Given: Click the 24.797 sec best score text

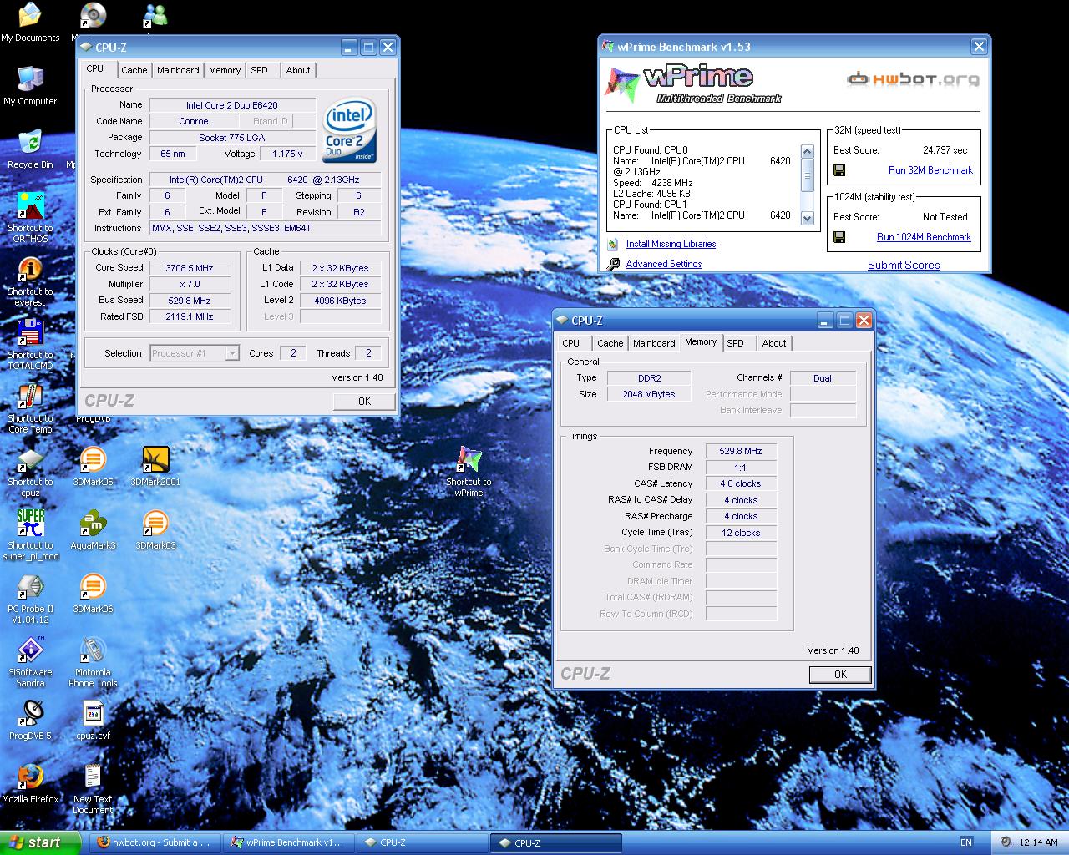Looking at the screenshot, I should [x=945, y=150].
